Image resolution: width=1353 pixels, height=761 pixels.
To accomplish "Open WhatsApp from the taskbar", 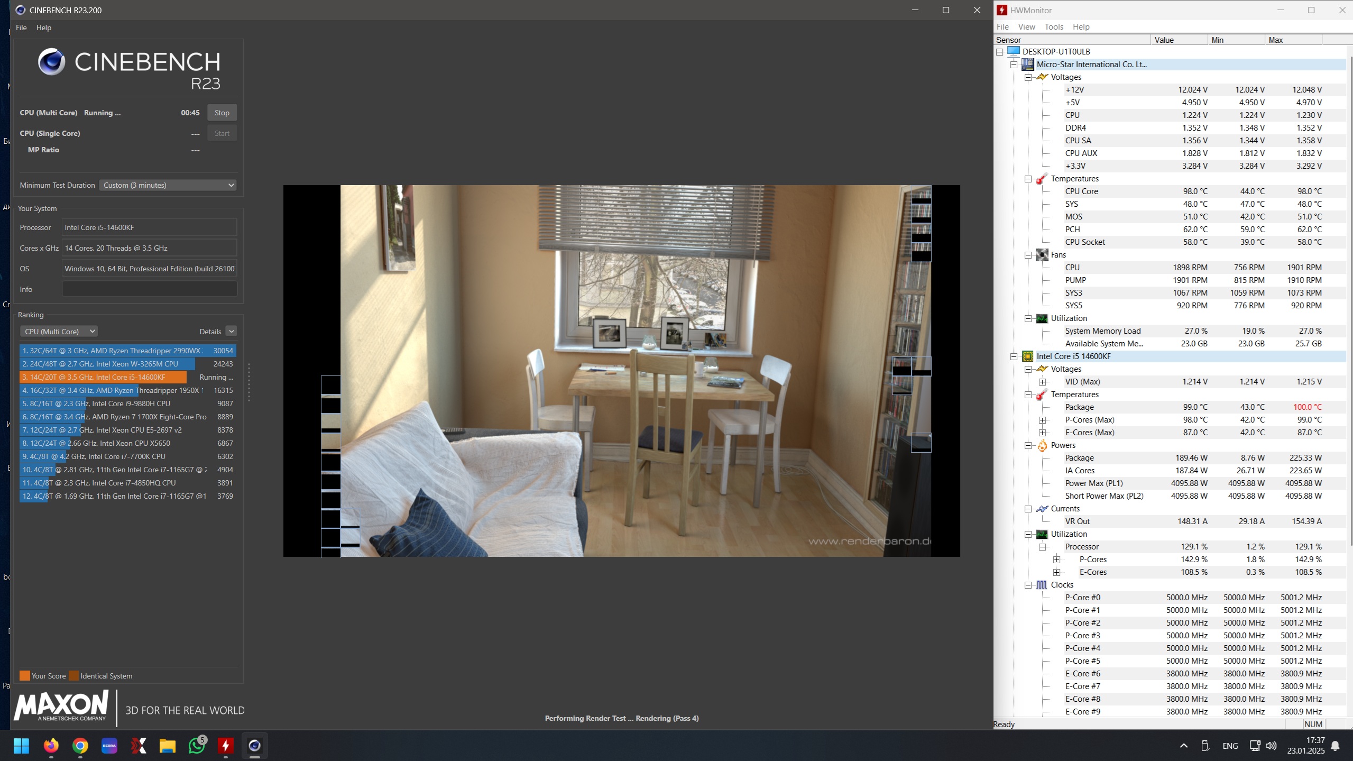I will click(197, 746).
